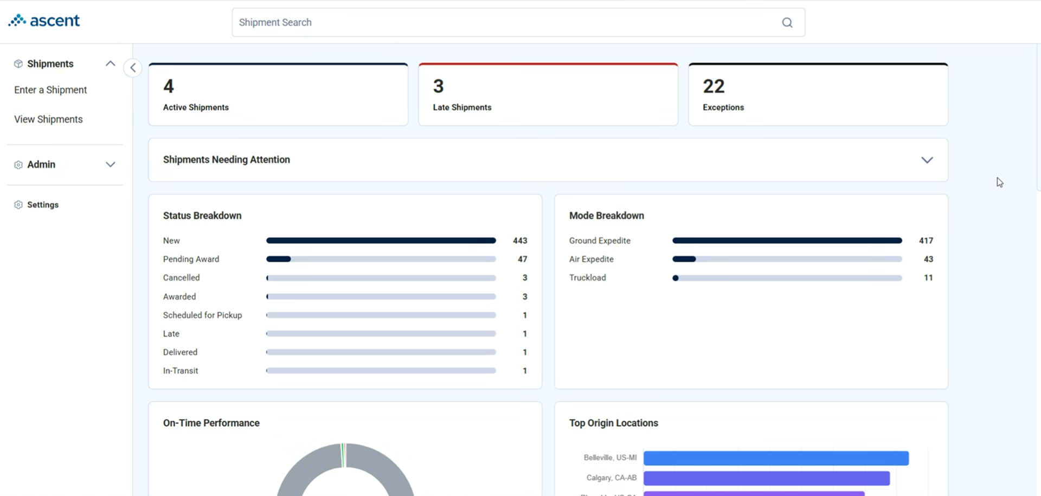Open the Exceptions card
Image resolution: width=1041 pixels, height=496 pixels.
[818, 94]
